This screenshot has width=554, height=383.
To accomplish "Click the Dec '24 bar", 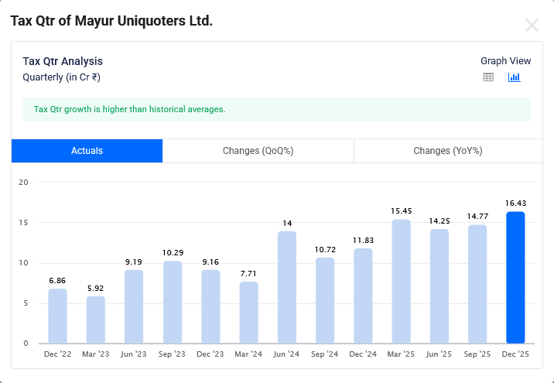I will point(363,296).
